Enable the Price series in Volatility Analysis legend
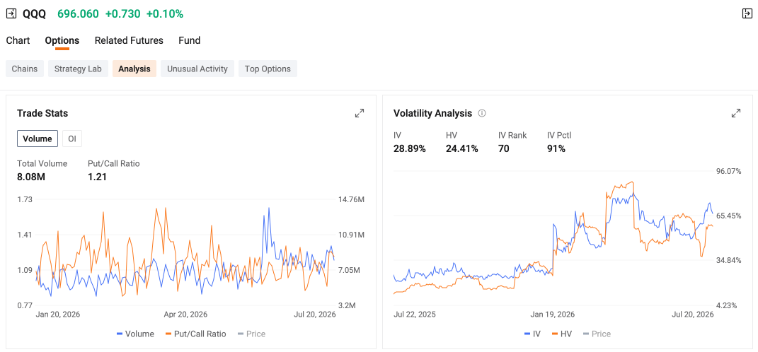The height and width of the screenshot is (352, 758). [x=597, y=334]
